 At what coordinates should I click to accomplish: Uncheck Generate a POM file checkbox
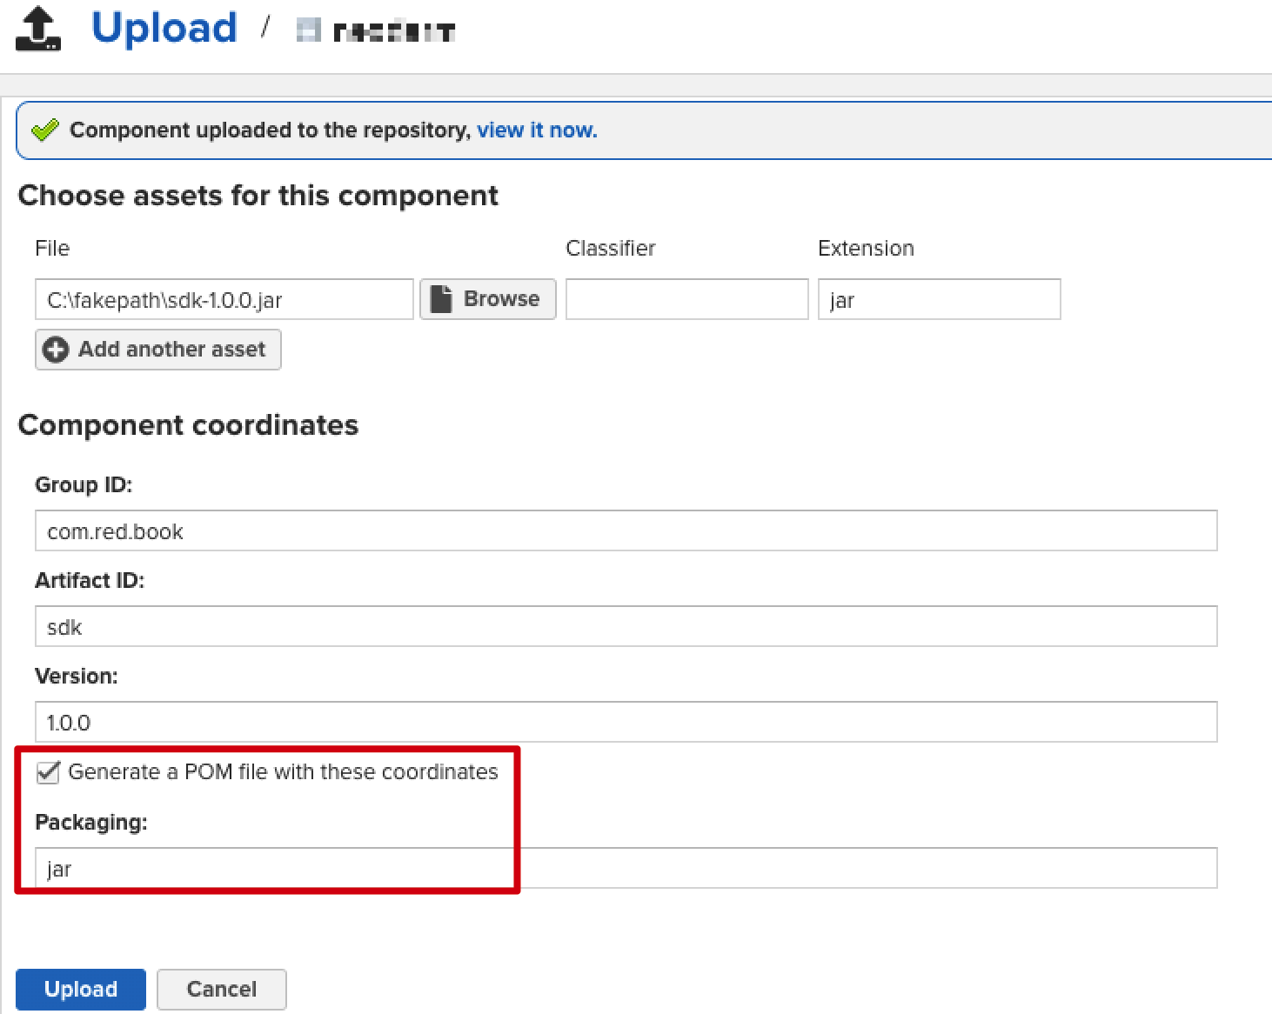49,772
